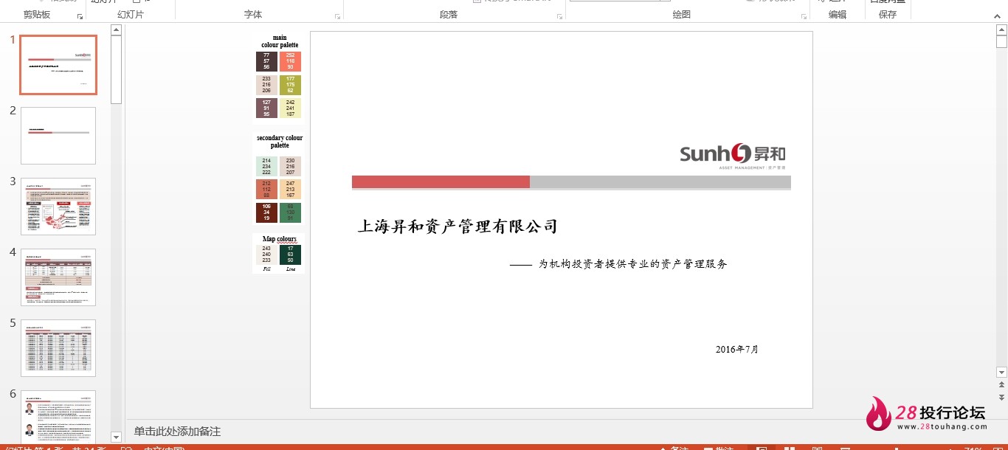1008x450 pixels.
Task: Open the 剪贴板 group dialog launcher
Action: click(80, 16)
